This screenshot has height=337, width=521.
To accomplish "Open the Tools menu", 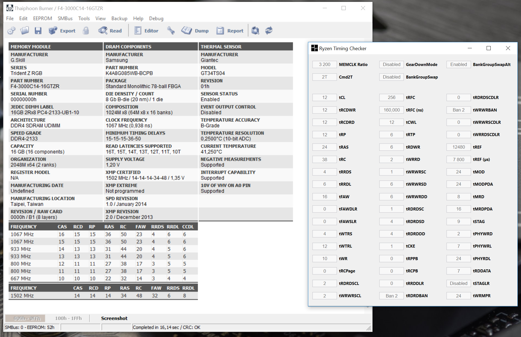I will click(x=84, y=18).
